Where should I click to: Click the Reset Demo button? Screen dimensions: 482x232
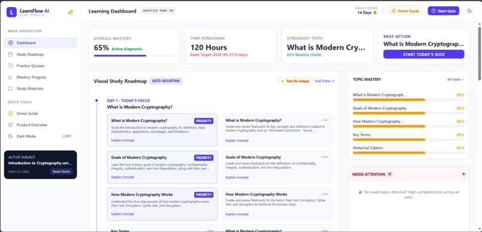62,172
